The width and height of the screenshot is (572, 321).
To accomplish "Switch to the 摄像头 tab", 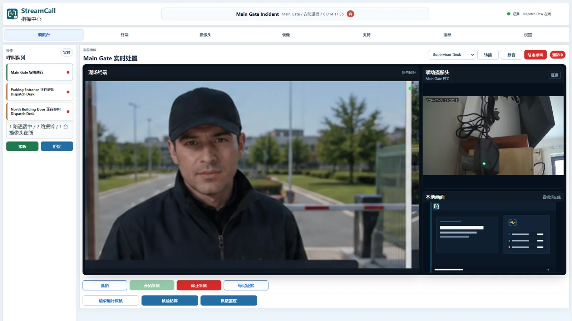I will (x=205, y=35).
